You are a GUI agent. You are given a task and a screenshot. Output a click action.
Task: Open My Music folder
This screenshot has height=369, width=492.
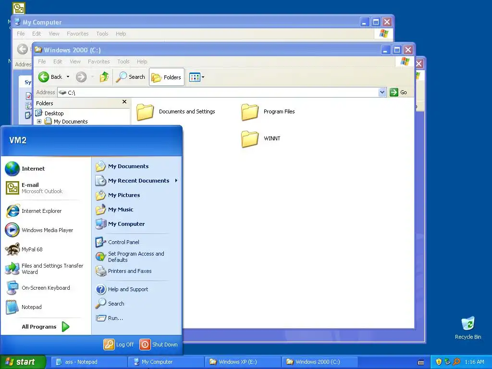[x=114, y=209]
